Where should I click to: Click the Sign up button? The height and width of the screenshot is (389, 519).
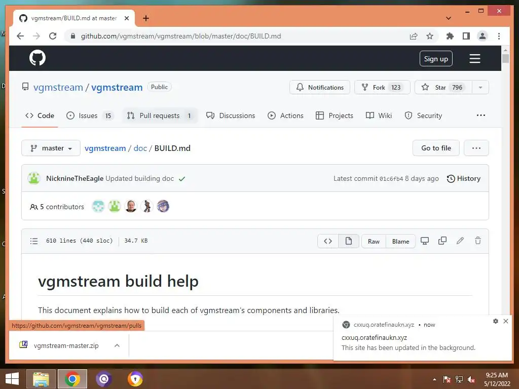pyautogui.click(x=436, y=59)
